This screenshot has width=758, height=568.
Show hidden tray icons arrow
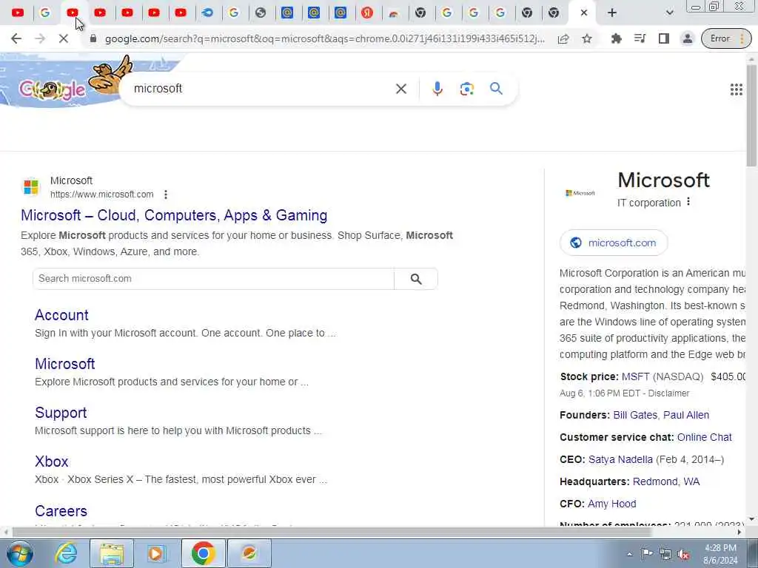(629, 554)
